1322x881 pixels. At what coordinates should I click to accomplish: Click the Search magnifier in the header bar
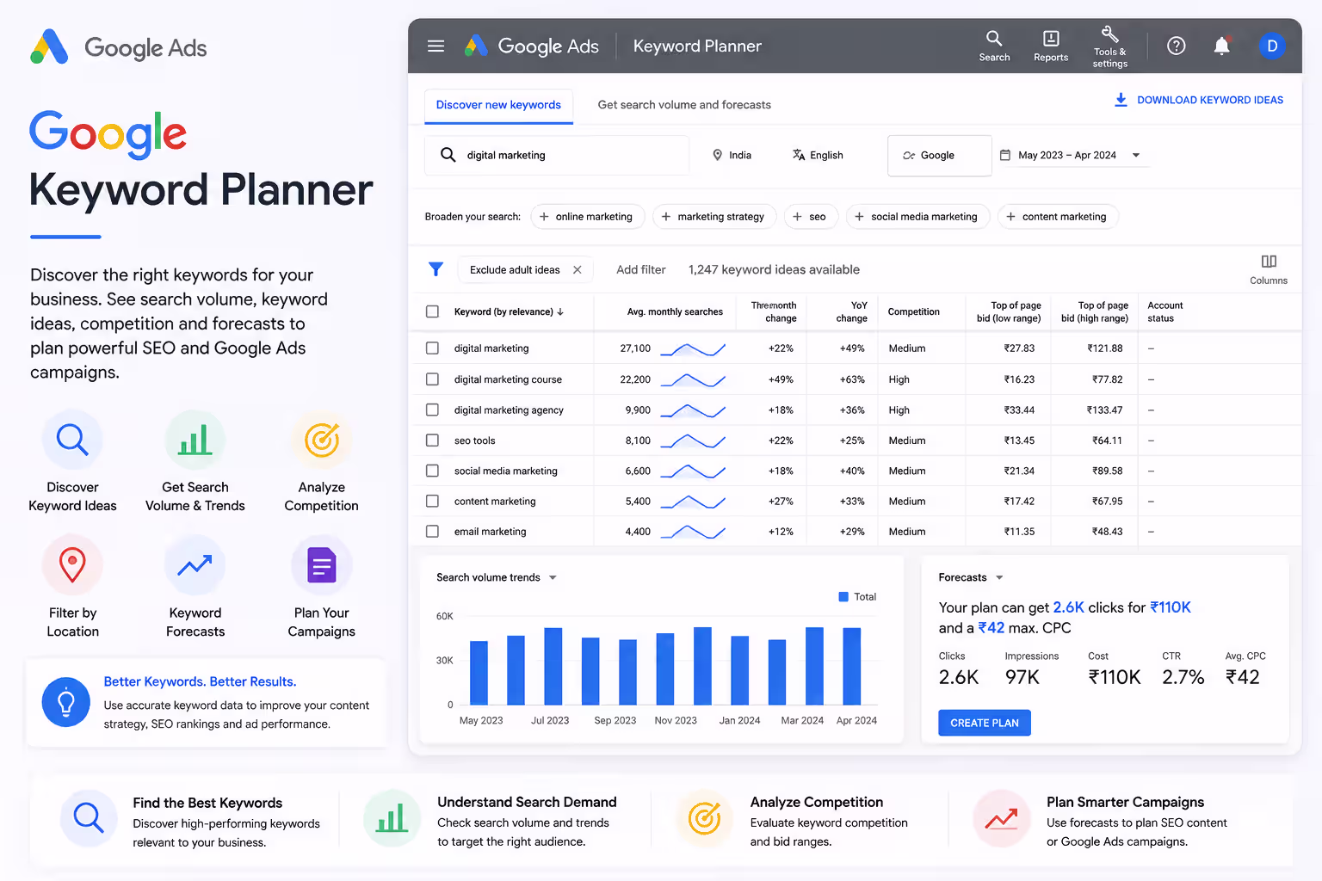(994, 38)
